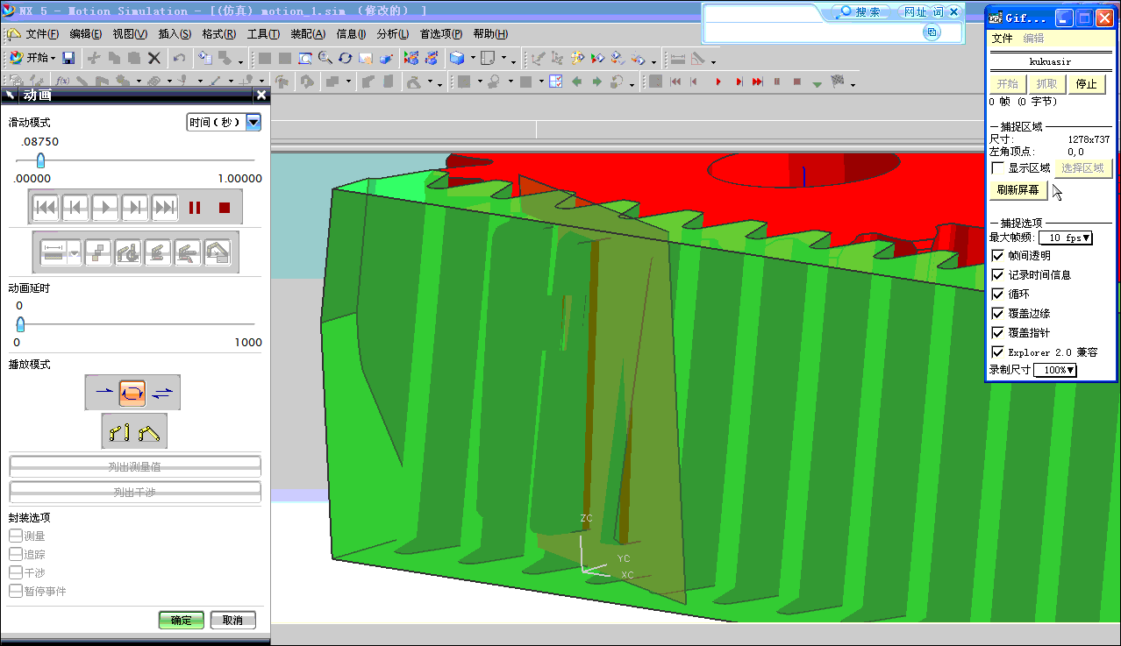The width and height of the screenshot is (1121, 646).
Task: Click the blue shaded cube rendering icon
Action: 457,58
